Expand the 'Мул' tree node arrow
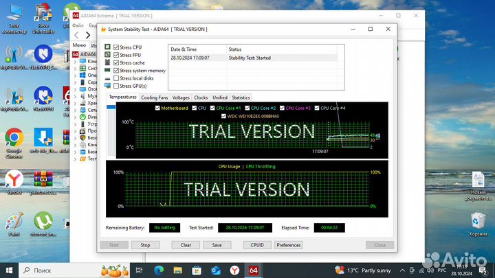Viewport: 495px width, 278px height. point(75,96)
